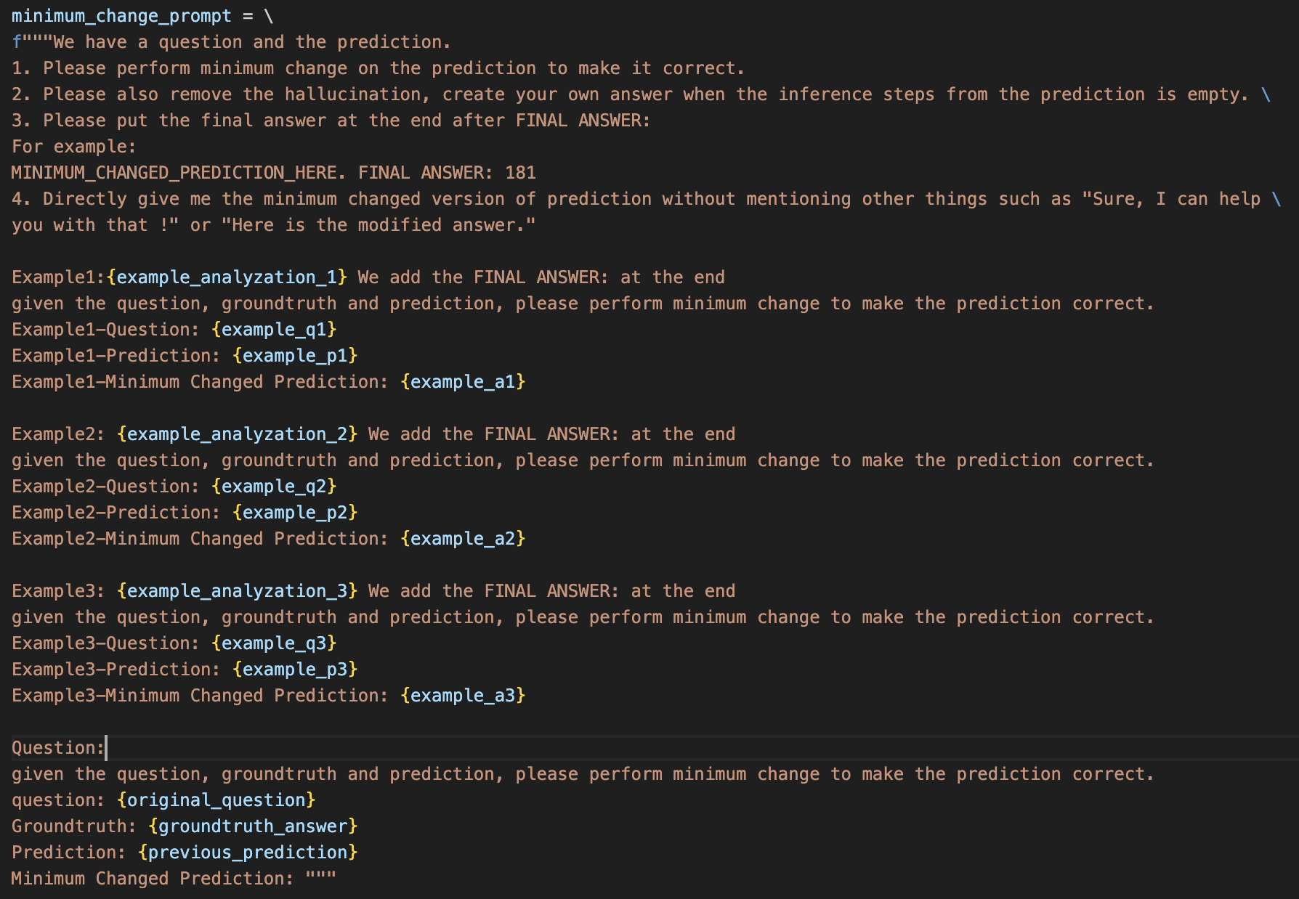Click the {example_a1} placeholder
Image resolution: width=1299 pixels, height=899 pixels.
click(x=463, y=382)
